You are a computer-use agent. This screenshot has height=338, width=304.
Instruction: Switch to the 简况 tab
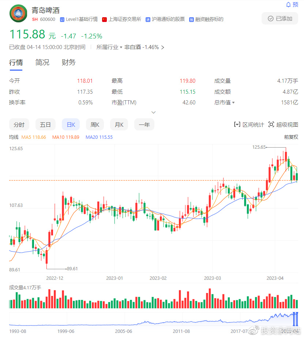point(42,63)
